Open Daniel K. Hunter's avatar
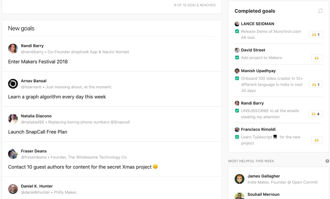 pos(13,189)
